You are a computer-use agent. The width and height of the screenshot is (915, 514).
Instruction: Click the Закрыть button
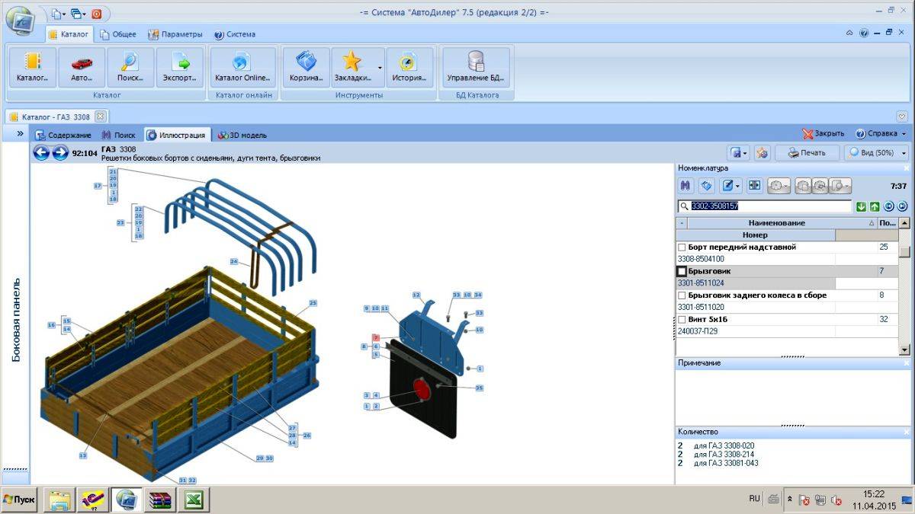pyautogui.click(x=823, y=133)
